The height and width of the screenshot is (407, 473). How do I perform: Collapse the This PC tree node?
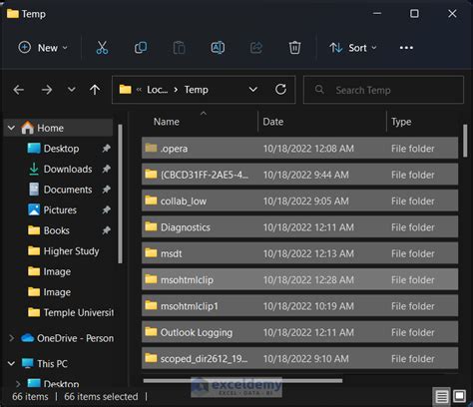pyautogui.click(x=11, y=363)
